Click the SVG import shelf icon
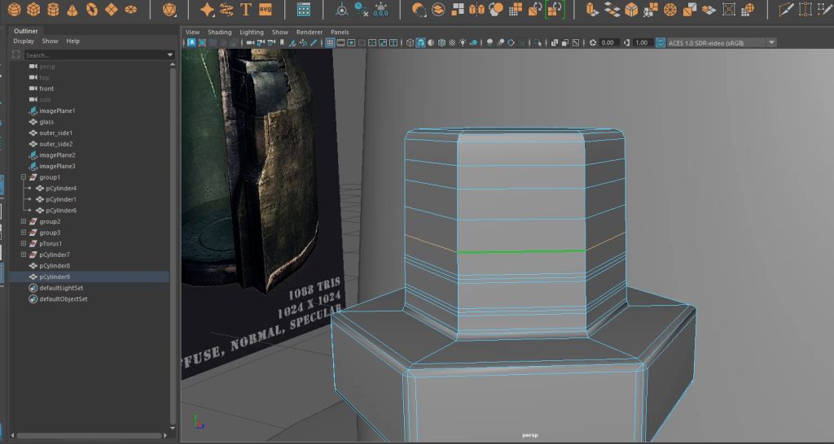This screenshot has height=444, width=834. click(266, 10)
